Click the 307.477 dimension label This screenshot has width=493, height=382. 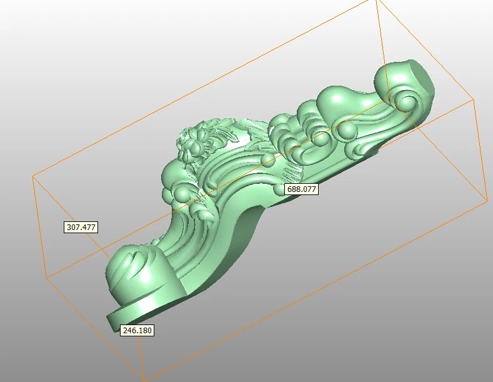click(81, 227)
